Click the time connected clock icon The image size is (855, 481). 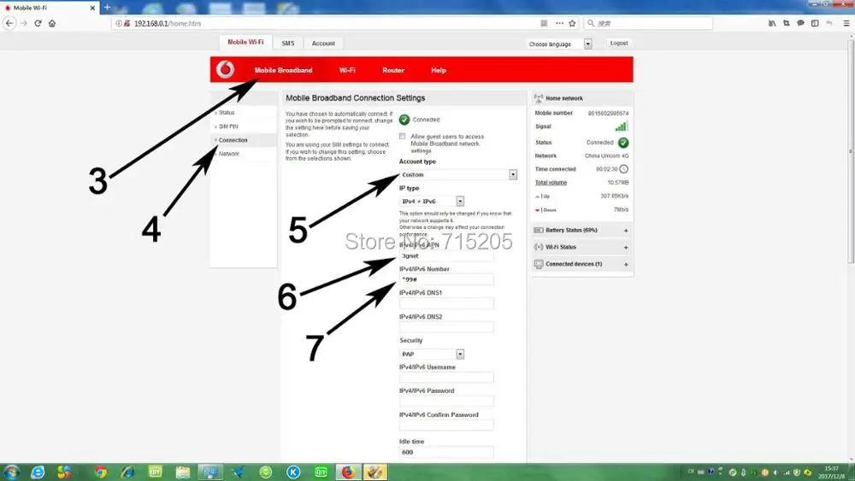tap(624, 169)
